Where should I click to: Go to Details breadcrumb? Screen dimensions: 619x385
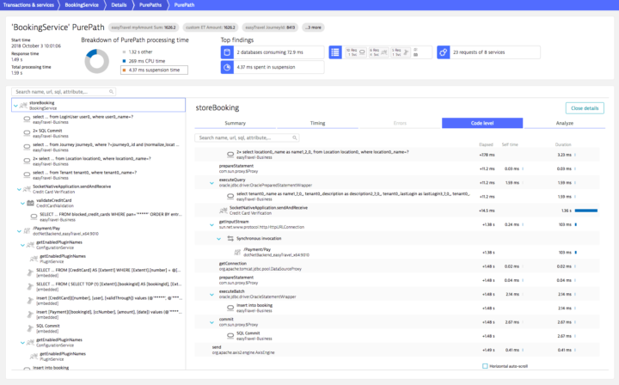[x=119, y=5]
